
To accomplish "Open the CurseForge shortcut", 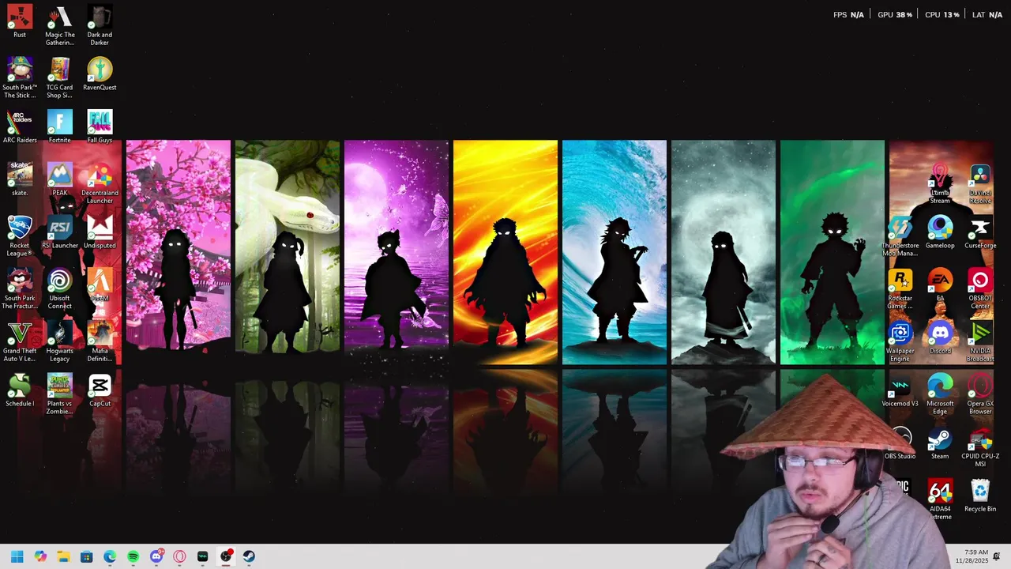I will pos(980,232).
